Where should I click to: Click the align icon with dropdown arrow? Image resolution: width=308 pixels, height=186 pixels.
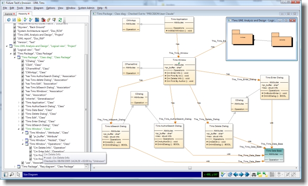279,174
